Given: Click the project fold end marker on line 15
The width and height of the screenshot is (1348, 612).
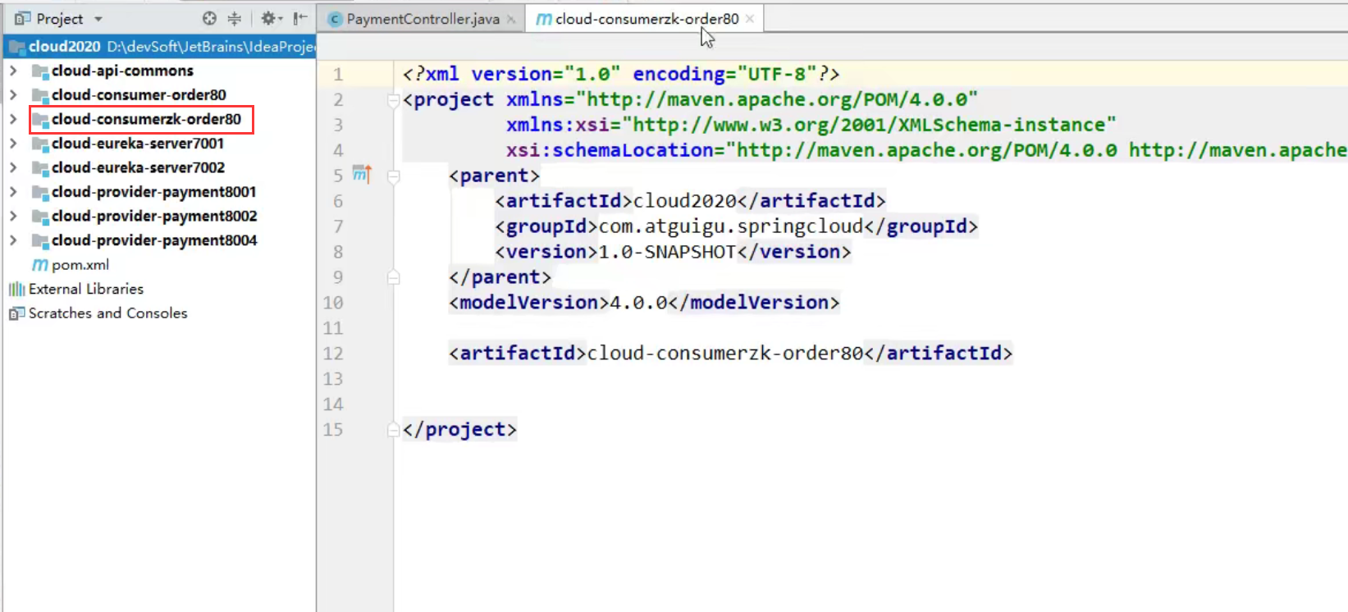Looking at the screenshot, I should click(x=393, y=430).
